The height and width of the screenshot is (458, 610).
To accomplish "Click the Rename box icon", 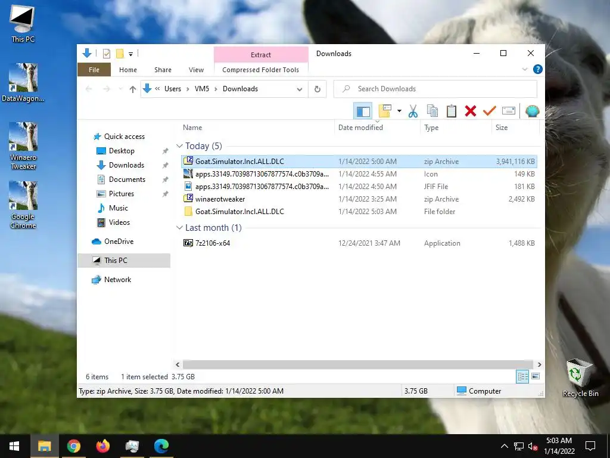I will coord(509,111).
